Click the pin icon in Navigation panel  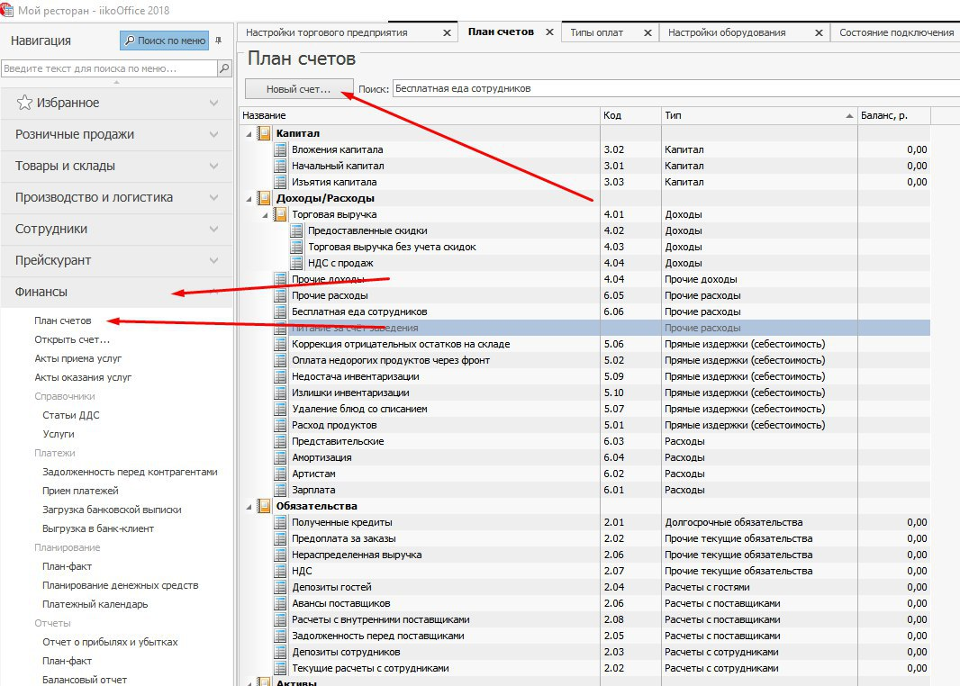218,41
